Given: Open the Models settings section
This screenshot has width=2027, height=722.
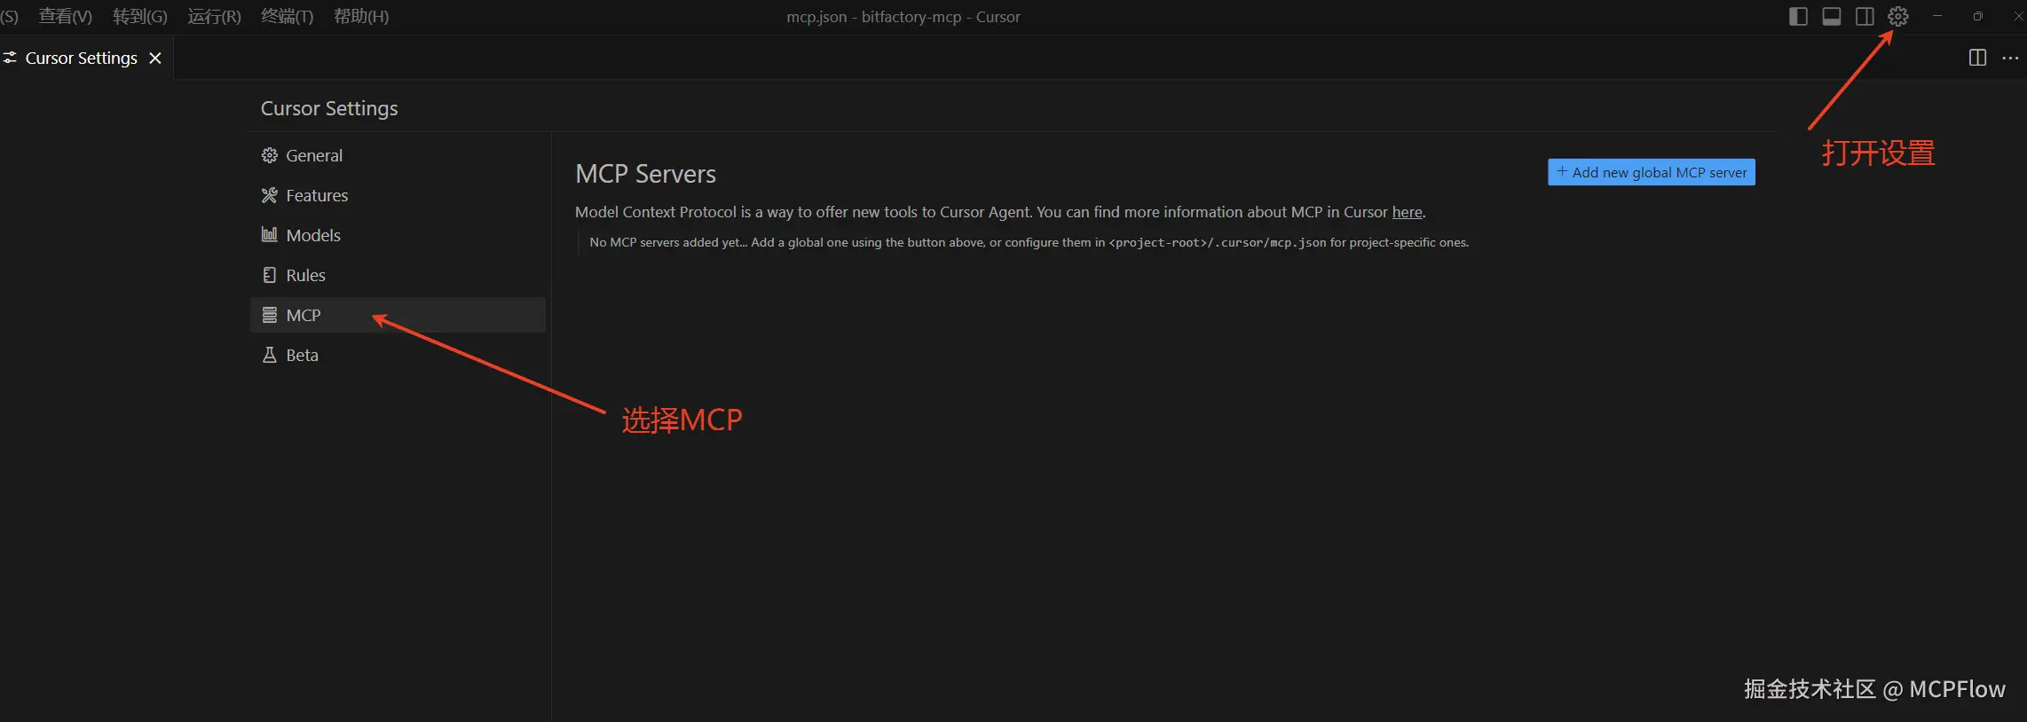Looking at the screenshot, I should [398, 235].
